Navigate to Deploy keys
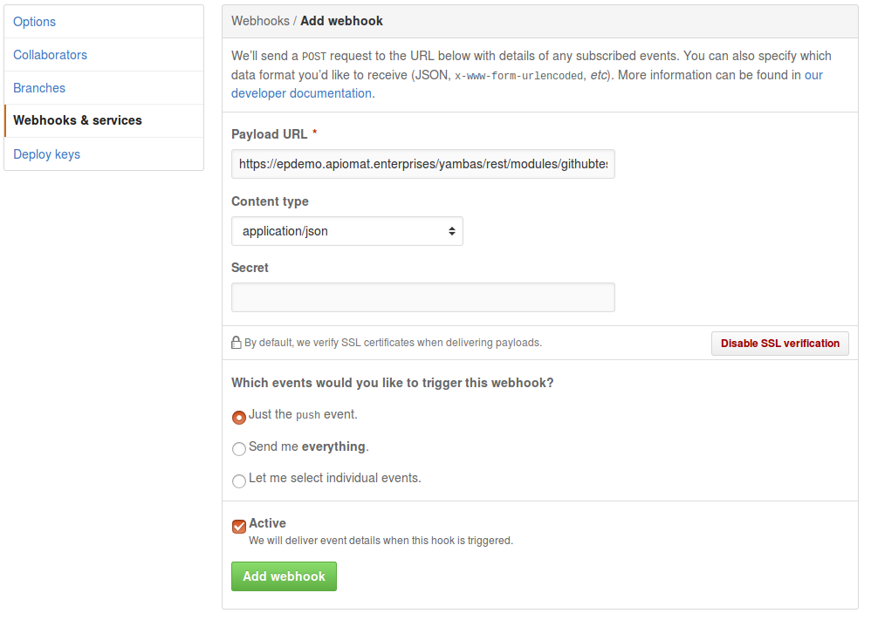Image resolution: width=871 pixels, height=620 pixels. (47, 154)
